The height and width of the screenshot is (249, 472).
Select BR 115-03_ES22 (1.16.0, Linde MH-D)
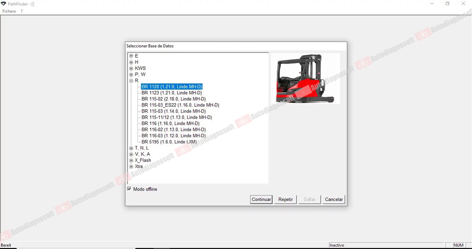[x=180, y=105]
